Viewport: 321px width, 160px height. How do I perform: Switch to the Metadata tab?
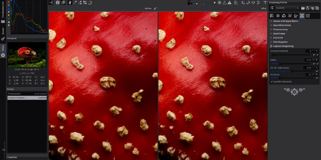point(308,16)
